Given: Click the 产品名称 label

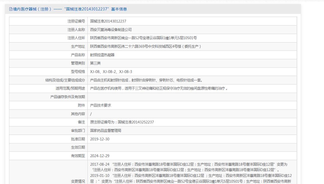Looking at the screenshot, I should pyautogui.click(x=78, y=55).
